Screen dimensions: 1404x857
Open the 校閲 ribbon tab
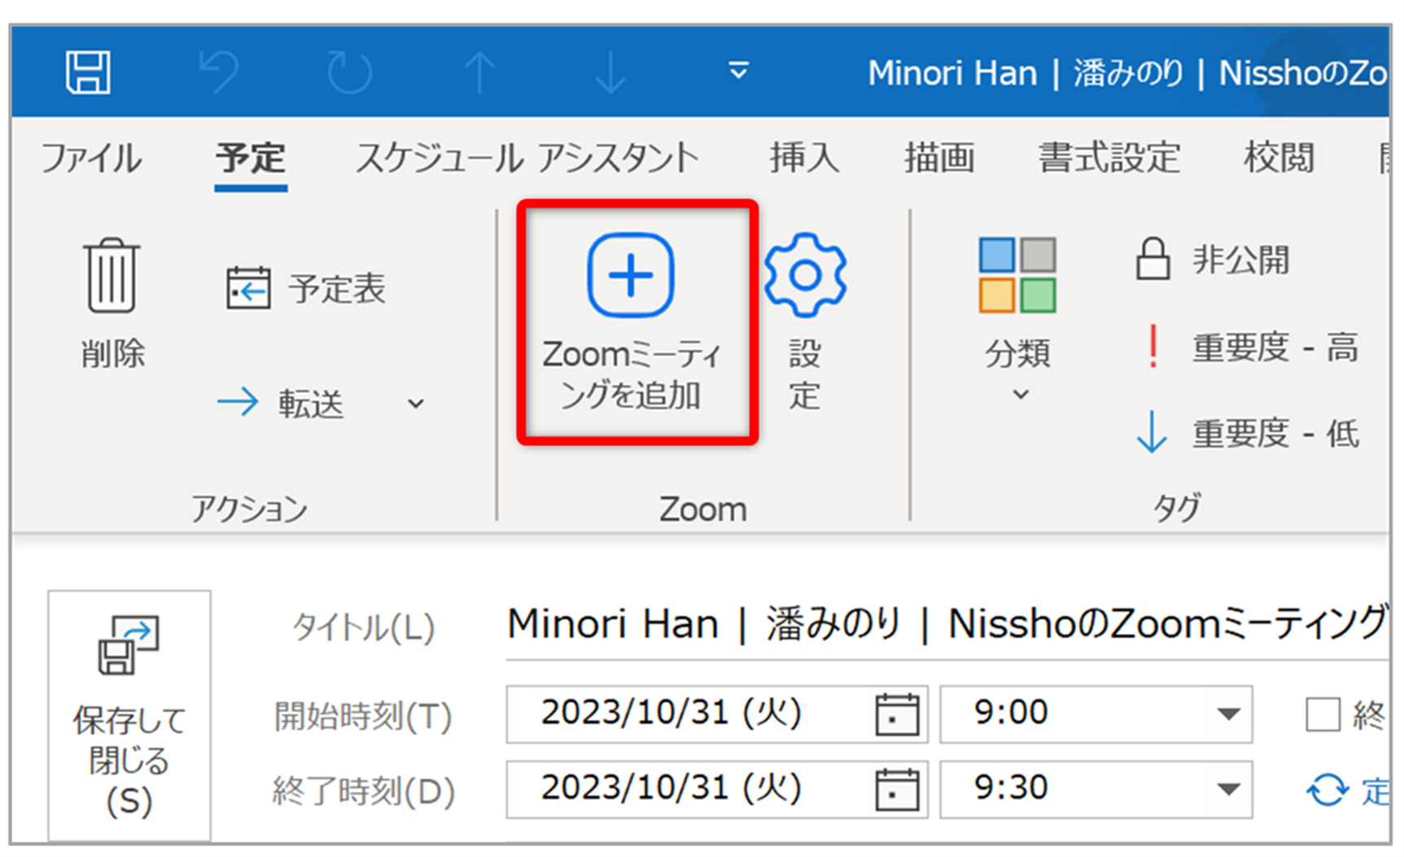[x=1279, y=157]
